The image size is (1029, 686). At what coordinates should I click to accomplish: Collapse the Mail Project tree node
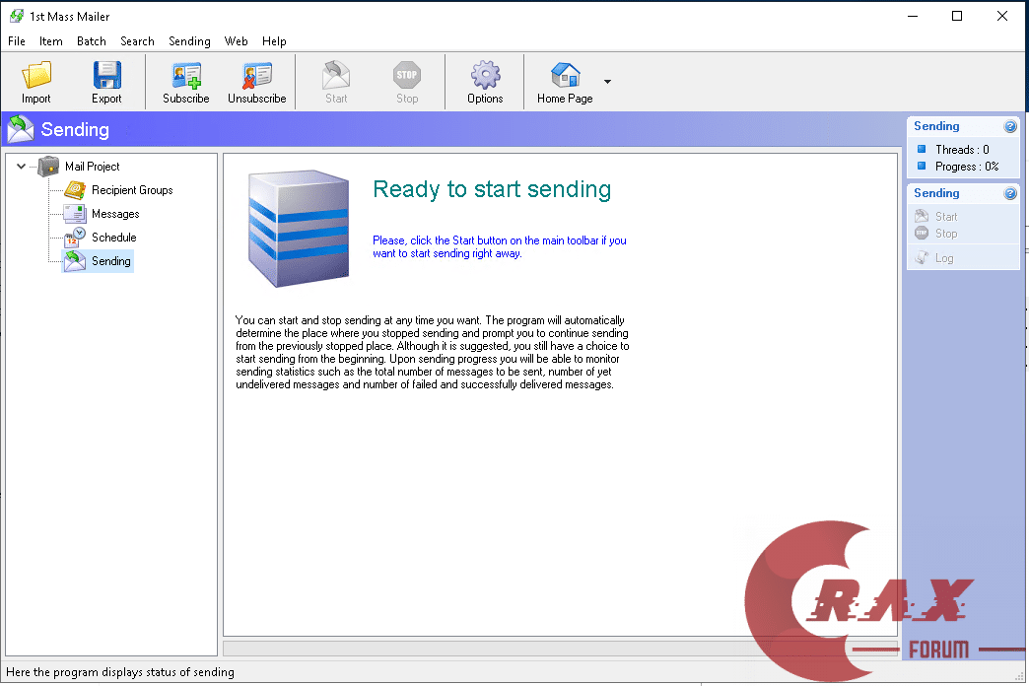click(x=21, y=167)
